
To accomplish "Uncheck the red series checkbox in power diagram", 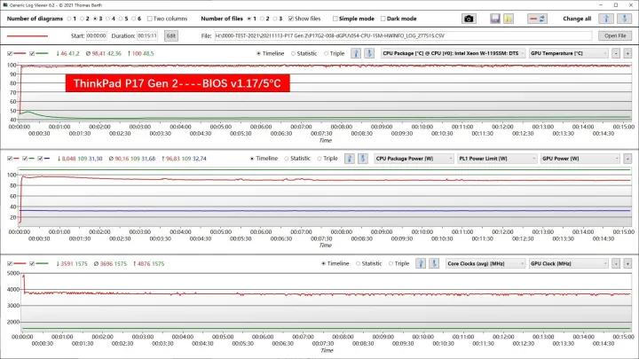I will (x=9, y=159).
